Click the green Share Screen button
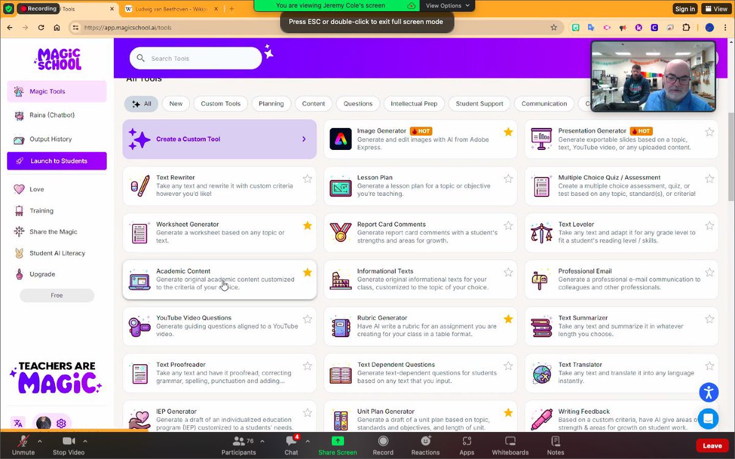 tap(337, 445)
